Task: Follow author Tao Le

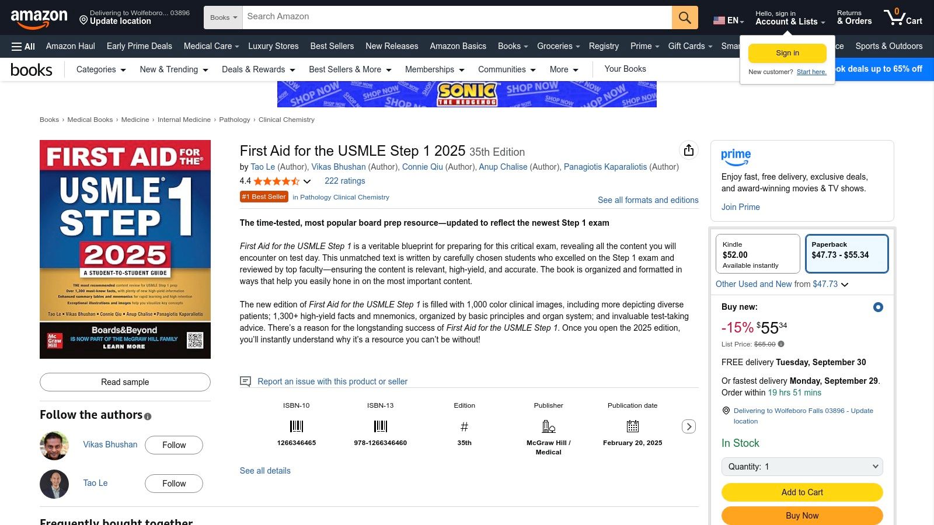Action: click(x=174, y=484)
